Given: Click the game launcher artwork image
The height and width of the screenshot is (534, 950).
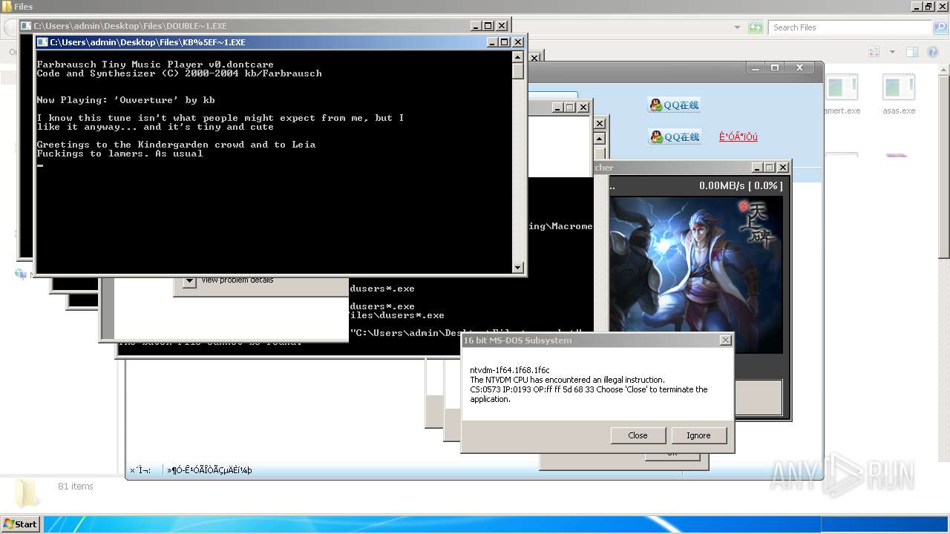Looking at the screenshot, I should pyautogui.click(x=696, y=274).
